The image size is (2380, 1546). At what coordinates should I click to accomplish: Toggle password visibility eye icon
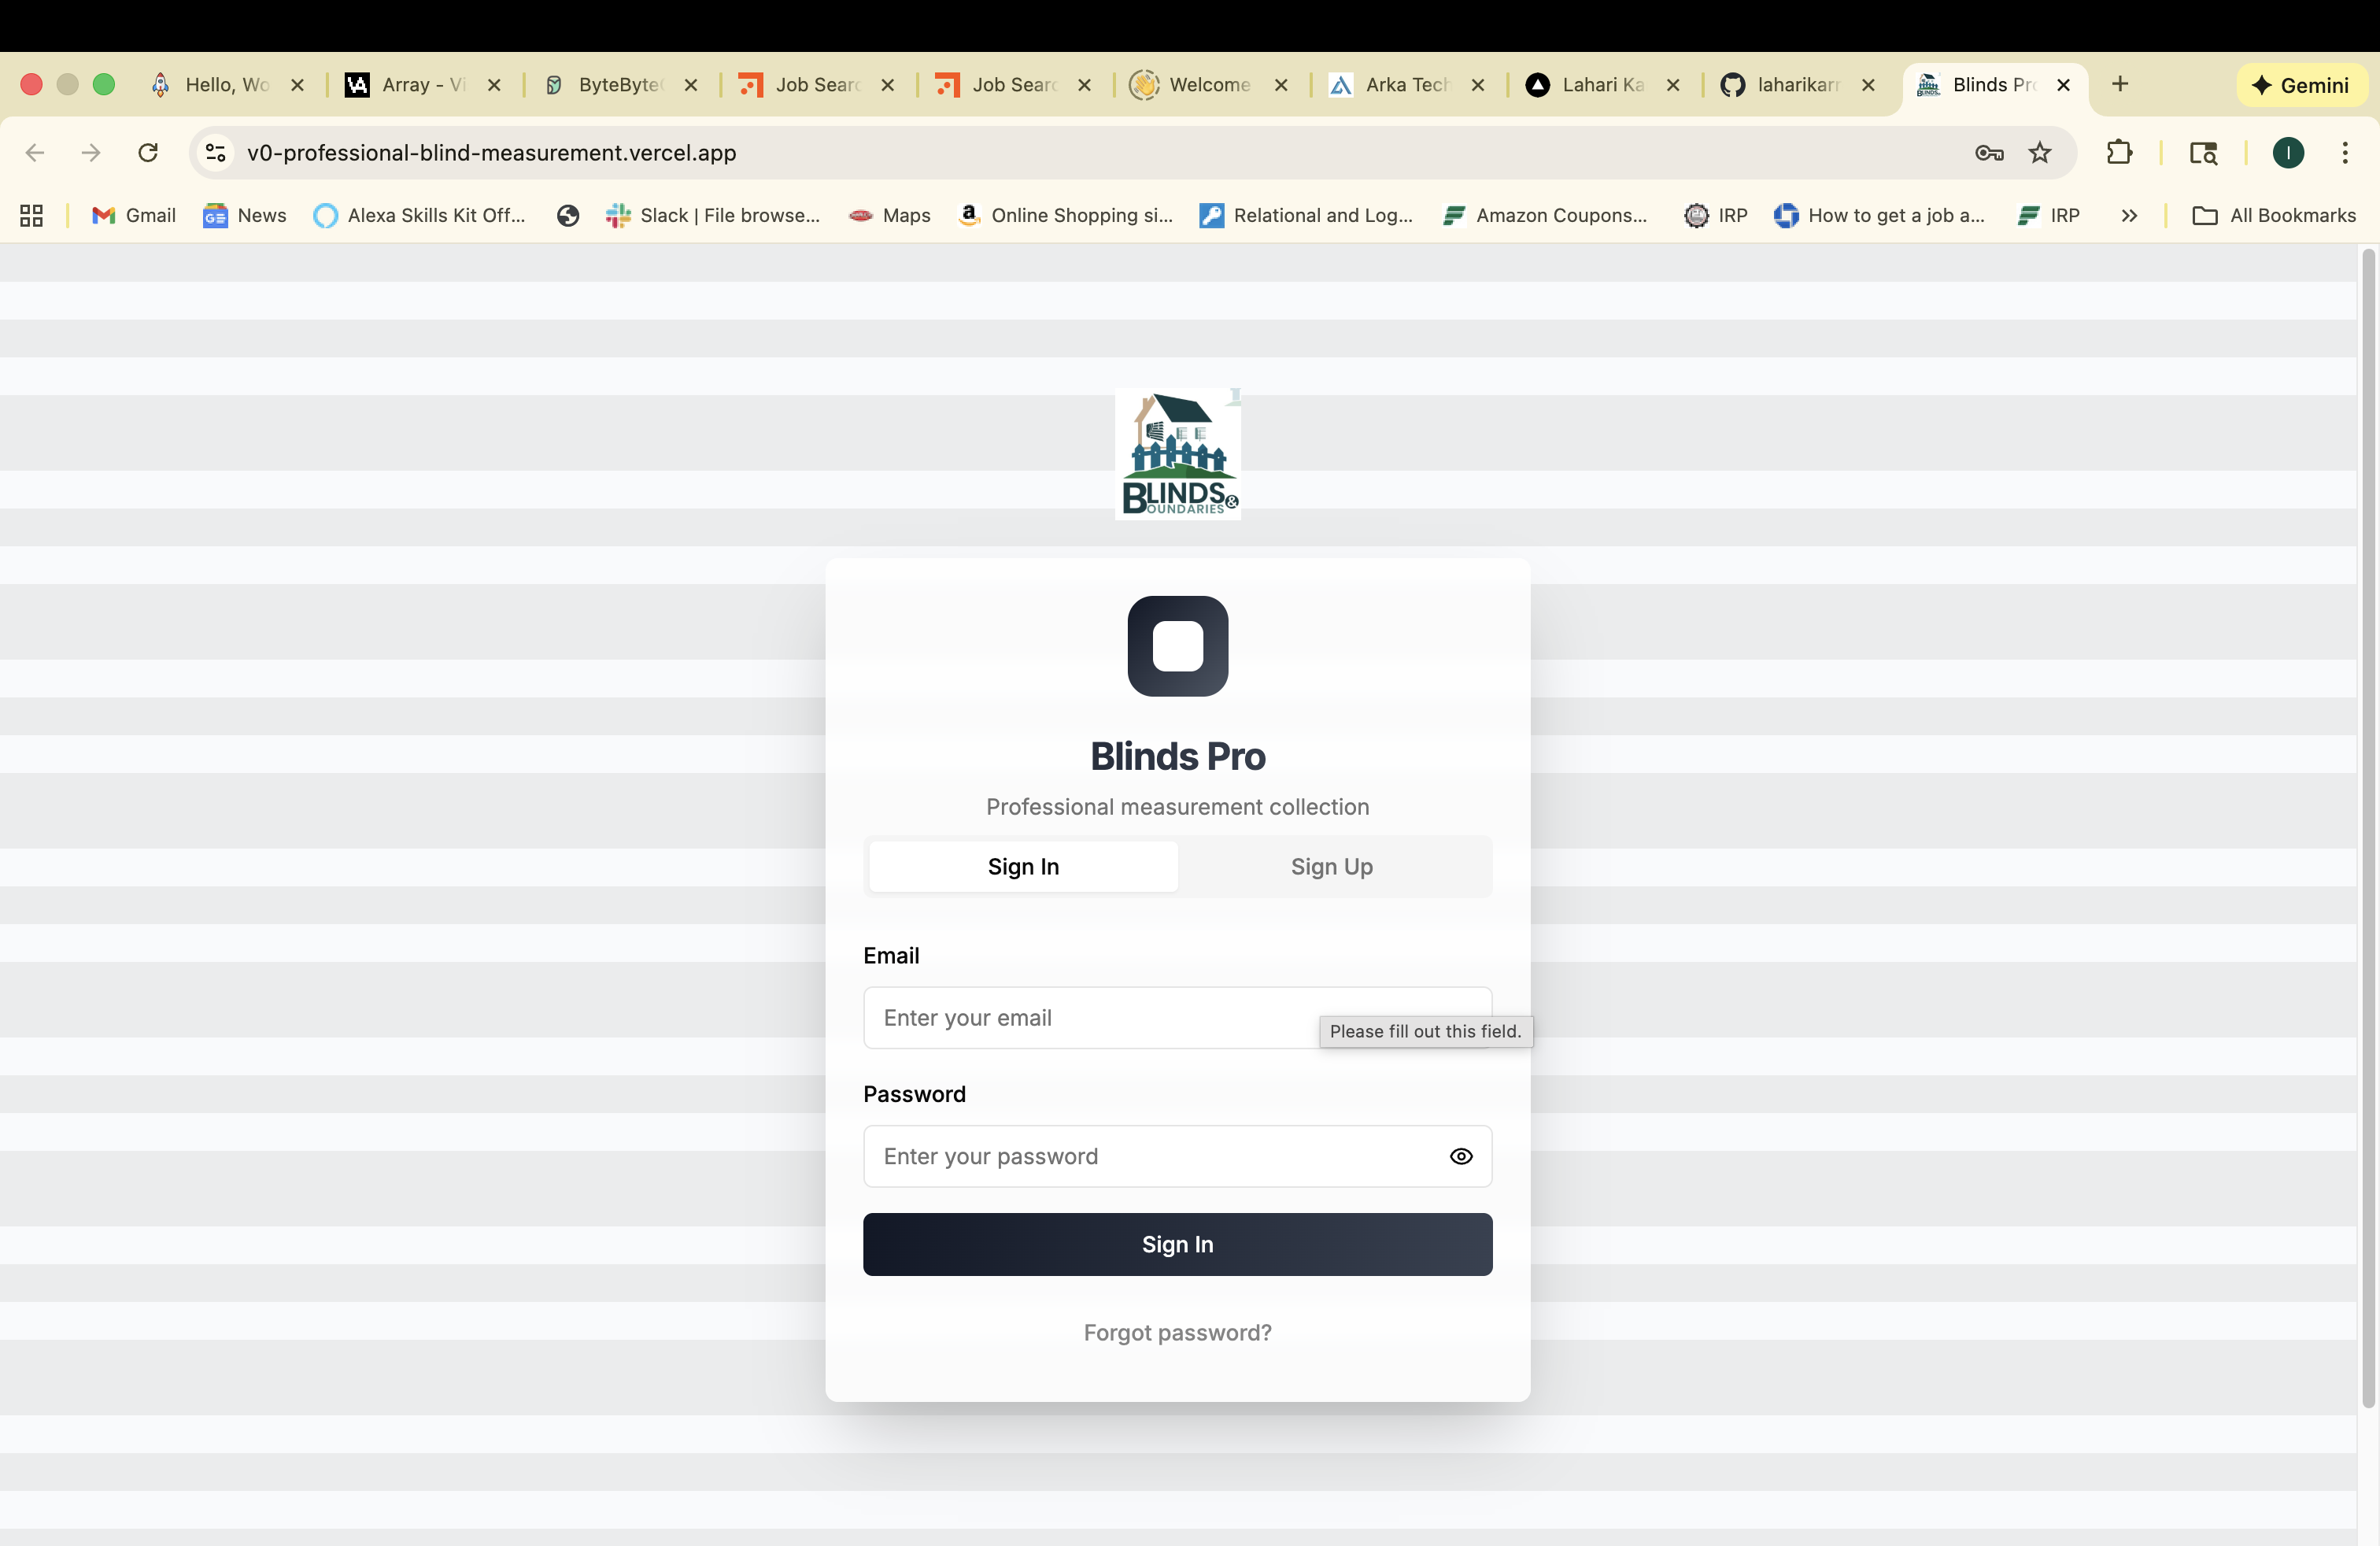(x=1461, y=1156)
